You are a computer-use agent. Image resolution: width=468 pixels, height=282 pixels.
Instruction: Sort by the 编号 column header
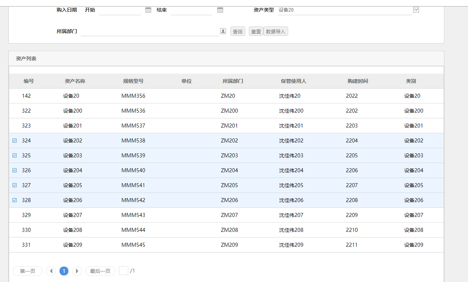29,81
